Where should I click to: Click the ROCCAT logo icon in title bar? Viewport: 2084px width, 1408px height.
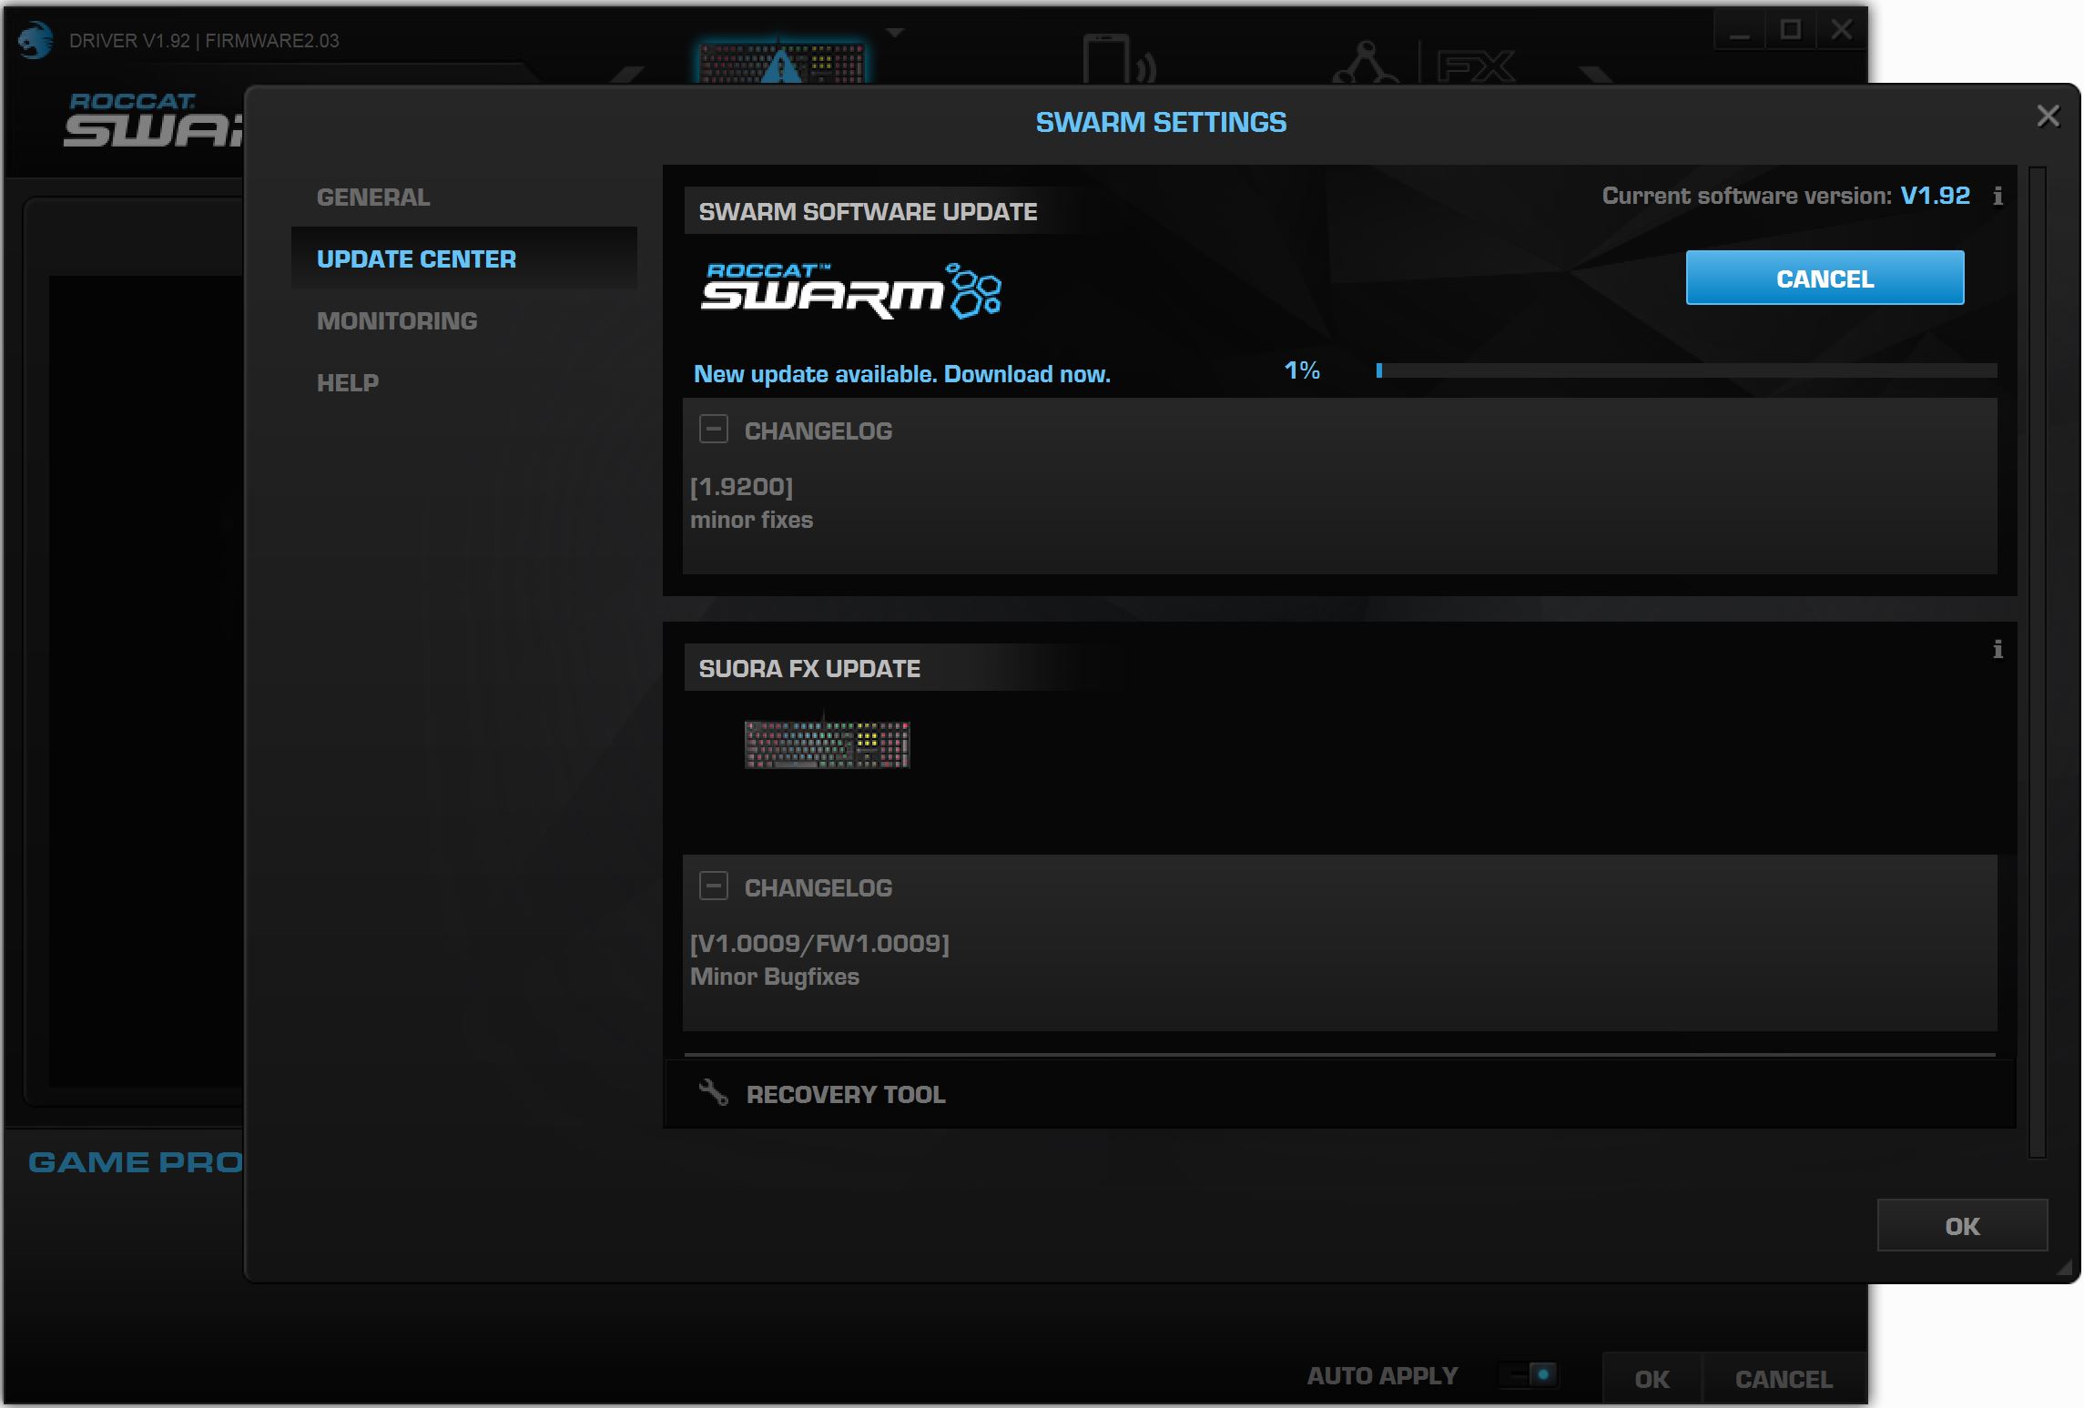[x=36, y=41]
